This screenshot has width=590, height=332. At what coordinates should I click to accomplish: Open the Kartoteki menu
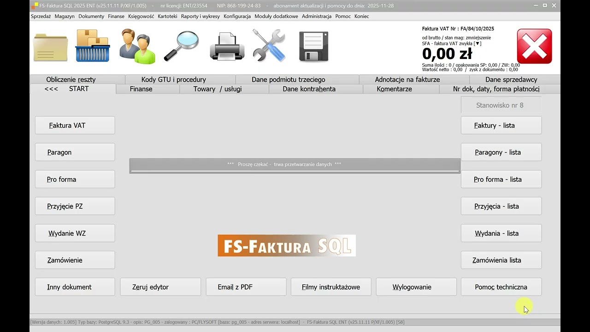click(x=167, y=16)
